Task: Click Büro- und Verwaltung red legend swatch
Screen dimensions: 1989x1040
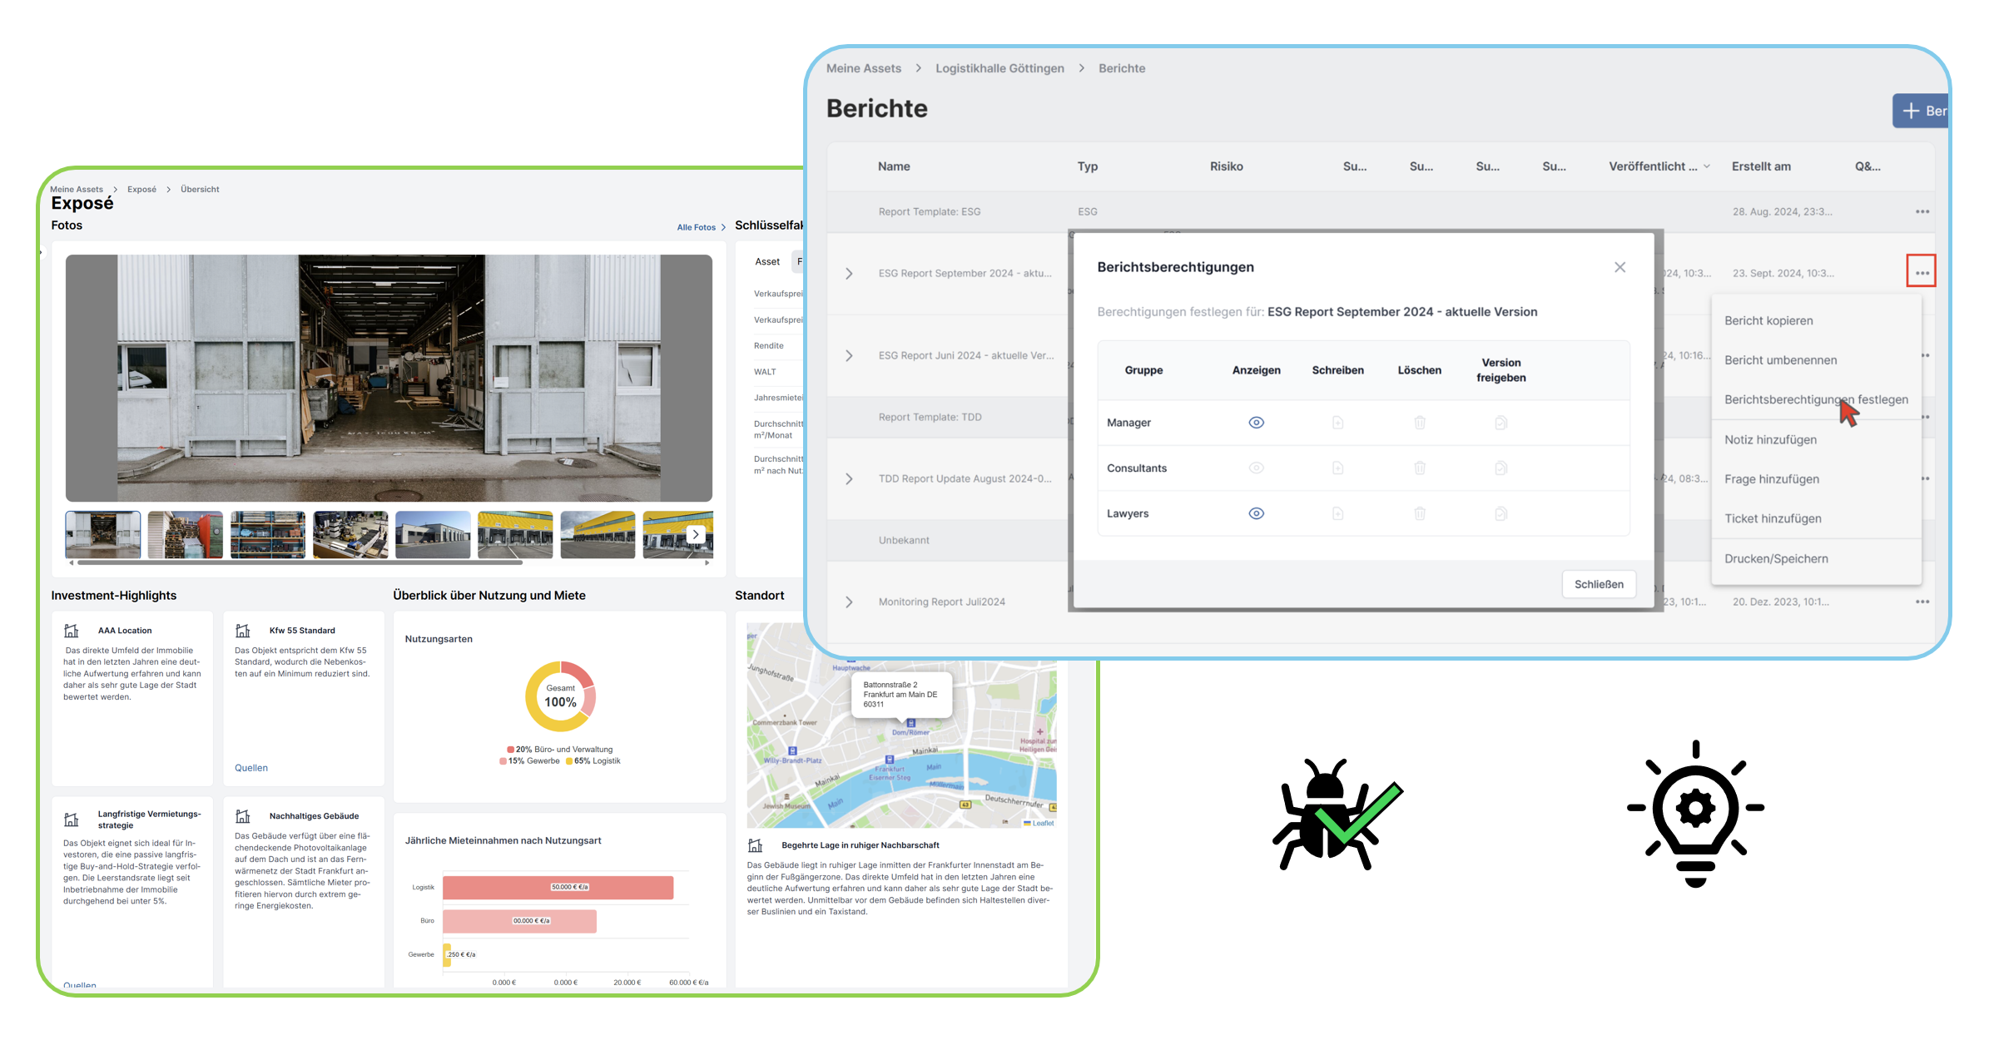Action: tap(510, 750)
